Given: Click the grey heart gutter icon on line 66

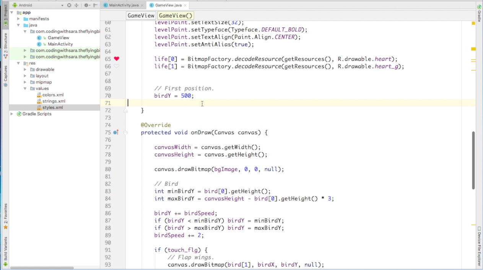Looking at the screenshot, I should [x=117, y=66].
